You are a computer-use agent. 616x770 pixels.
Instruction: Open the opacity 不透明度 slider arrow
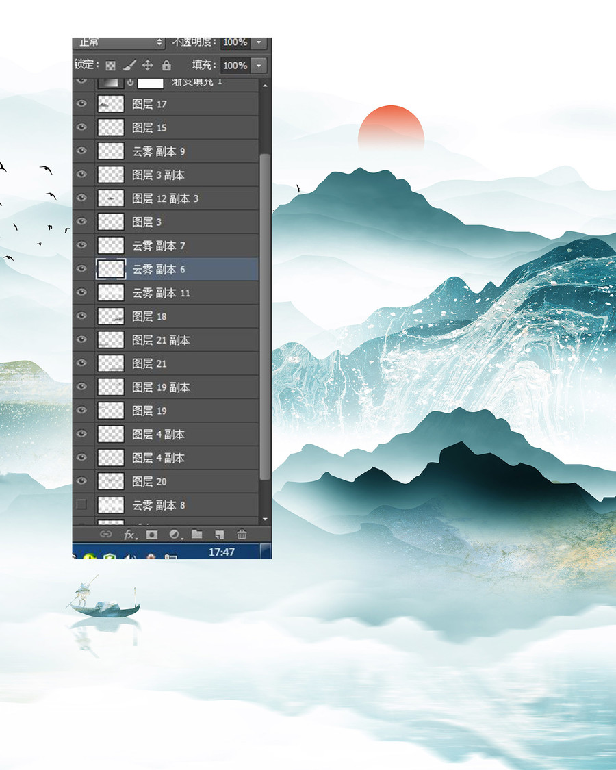point(259,42)
